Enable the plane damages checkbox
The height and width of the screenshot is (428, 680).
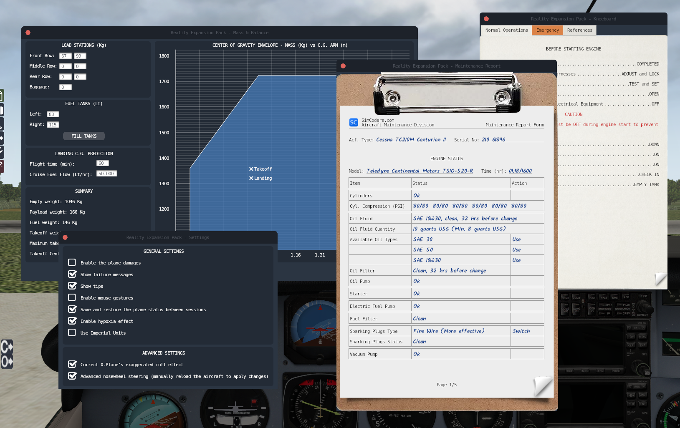[x=72, y=262]
